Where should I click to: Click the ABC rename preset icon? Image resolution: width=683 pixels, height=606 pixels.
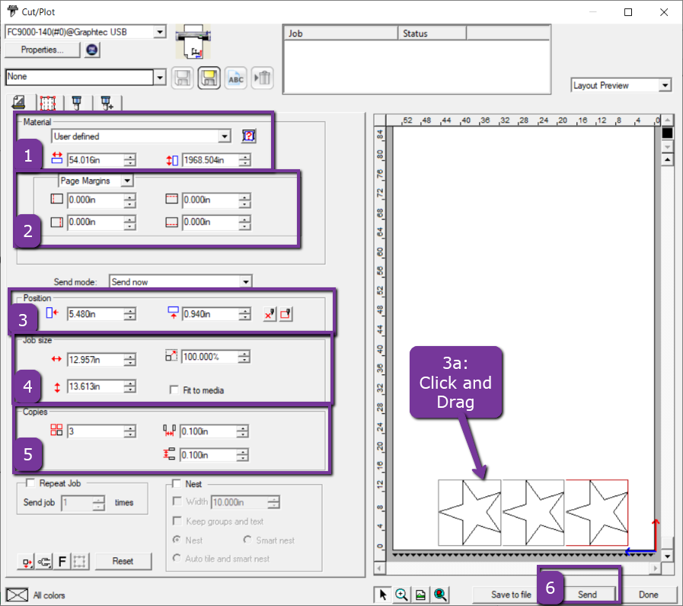pyautogui.click(x=235, y=78)
